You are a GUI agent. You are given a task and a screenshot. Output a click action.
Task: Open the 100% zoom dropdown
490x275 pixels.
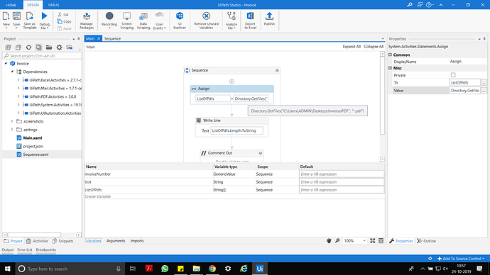click(364, 241)
